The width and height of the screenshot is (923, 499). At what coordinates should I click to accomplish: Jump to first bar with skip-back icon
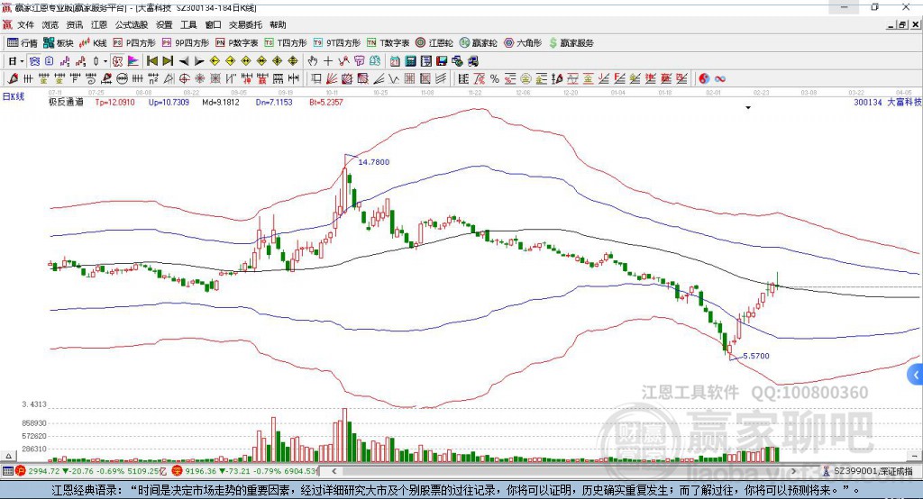pos(151,61)
